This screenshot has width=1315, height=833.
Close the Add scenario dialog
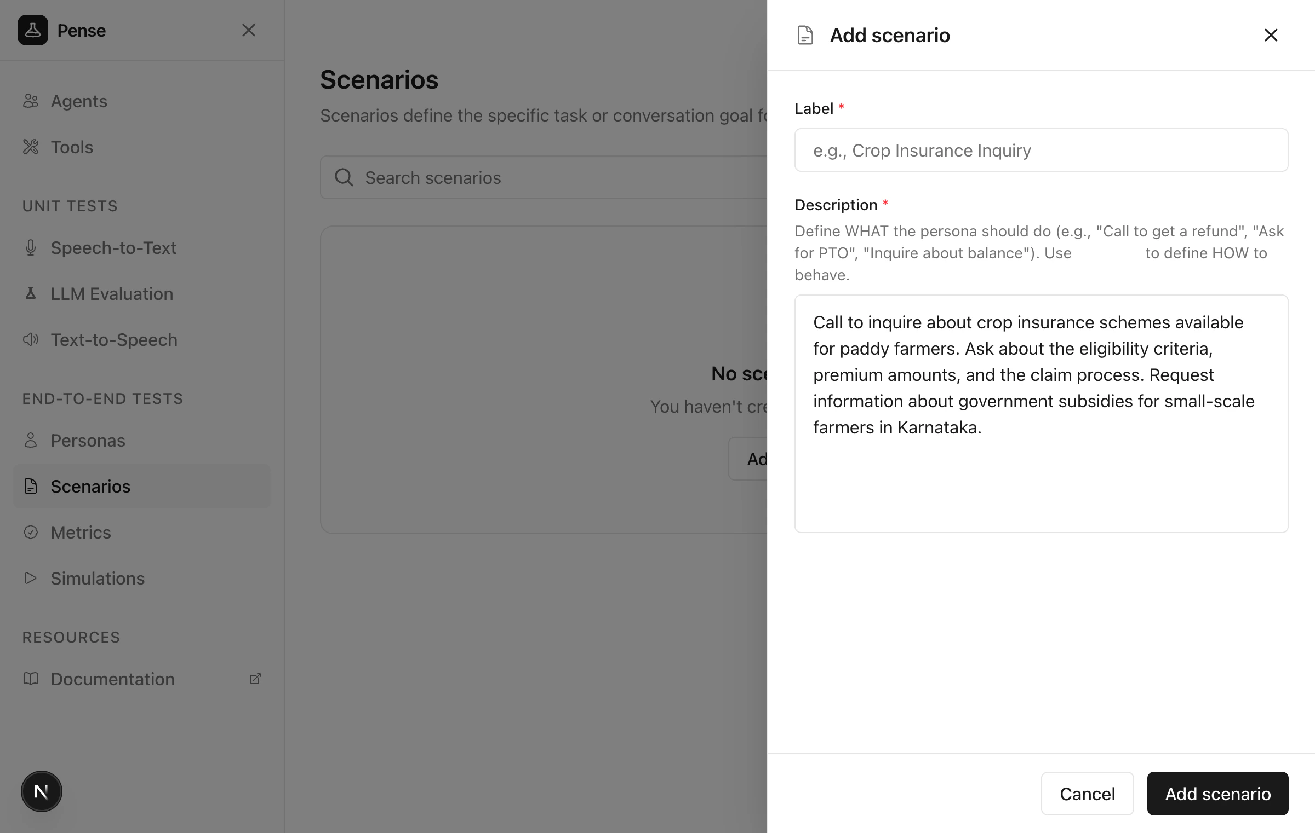(1271, 34)
